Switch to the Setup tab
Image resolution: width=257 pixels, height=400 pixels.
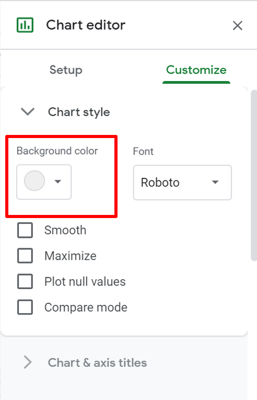click(x=66, y=70)
